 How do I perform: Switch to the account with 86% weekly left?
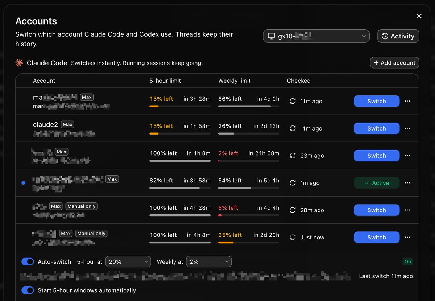(x=377, y=101)
